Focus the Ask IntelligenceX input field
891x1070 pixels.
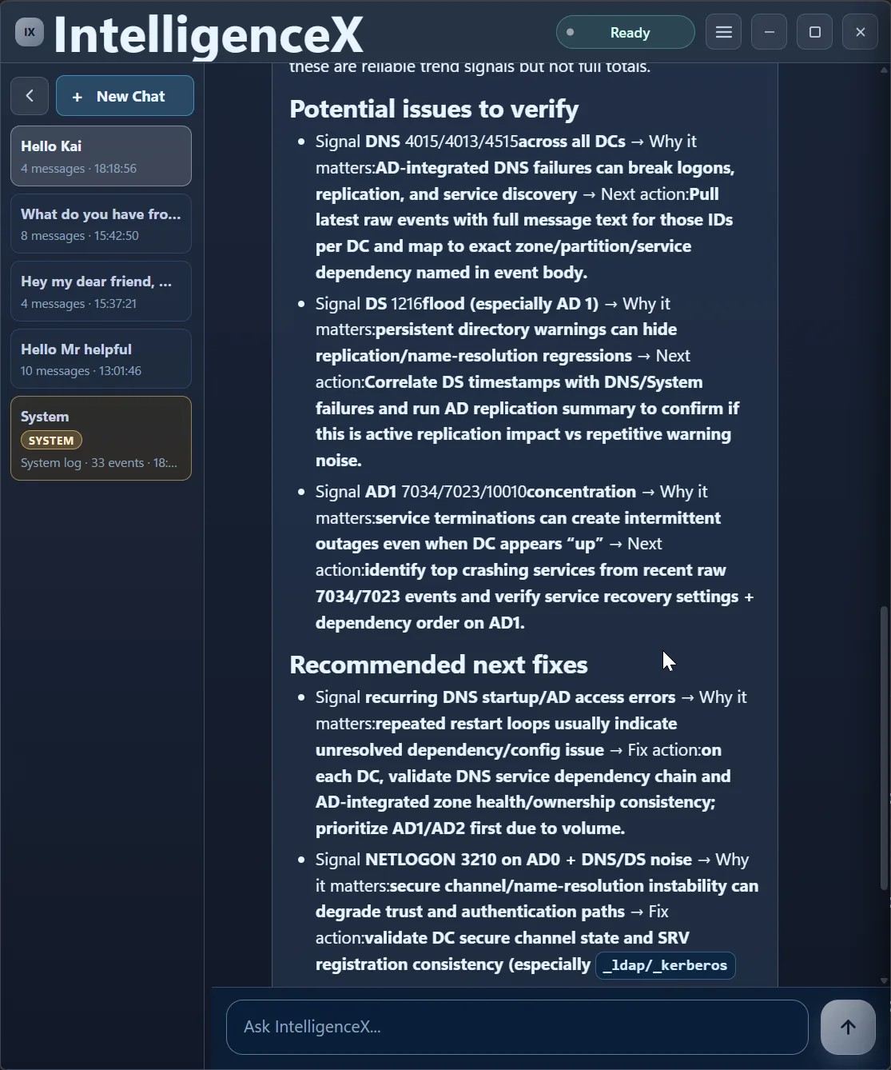coord(516,1027)
